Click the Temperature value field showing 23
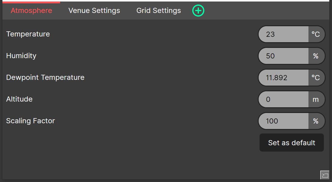The width and height of the screenshot is (332, 182). pyautogui.click(x=283, y=34)
